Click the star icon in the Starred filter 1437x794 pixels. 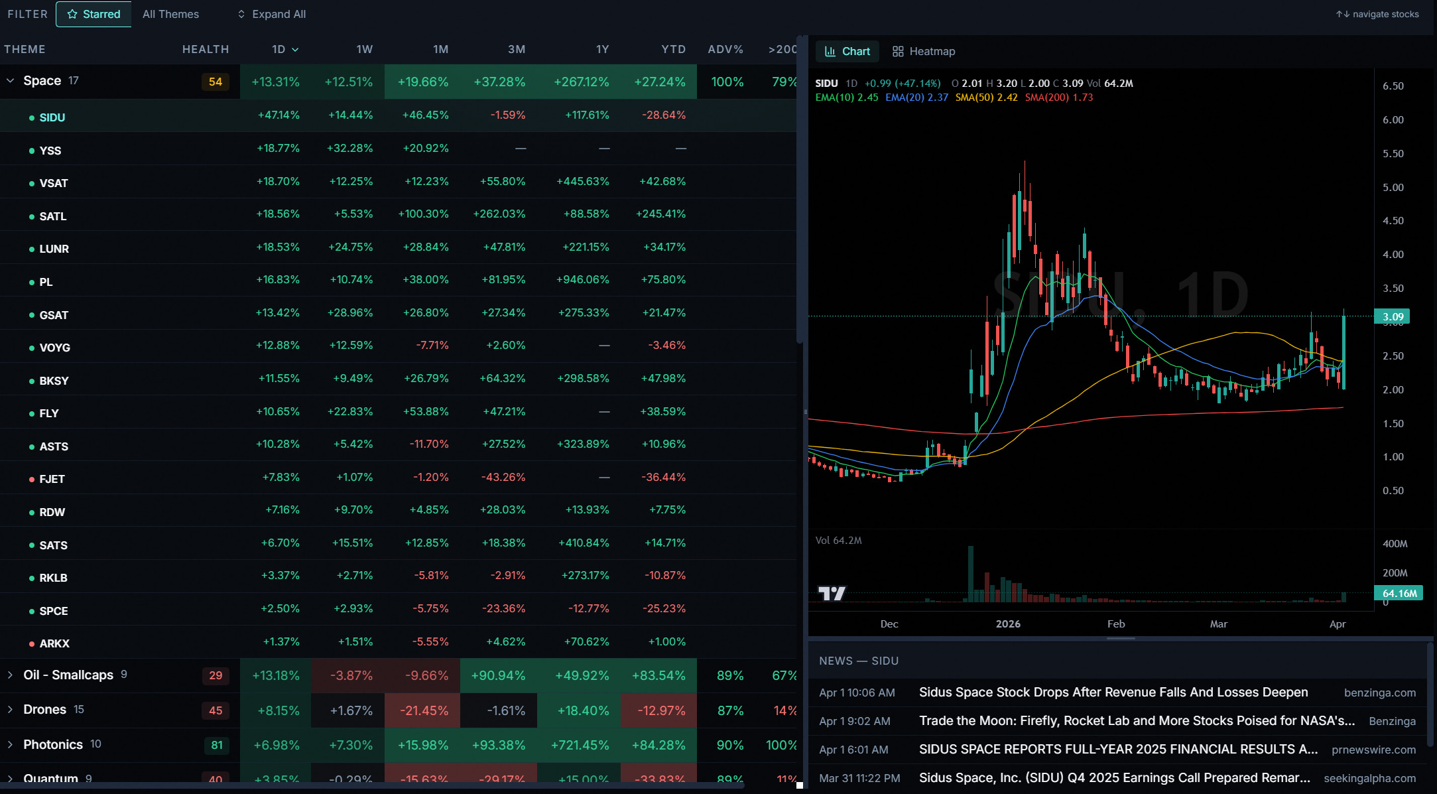pos(72,14)
